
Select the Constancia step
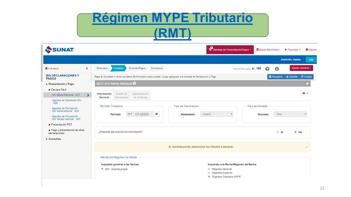[157, 68]
